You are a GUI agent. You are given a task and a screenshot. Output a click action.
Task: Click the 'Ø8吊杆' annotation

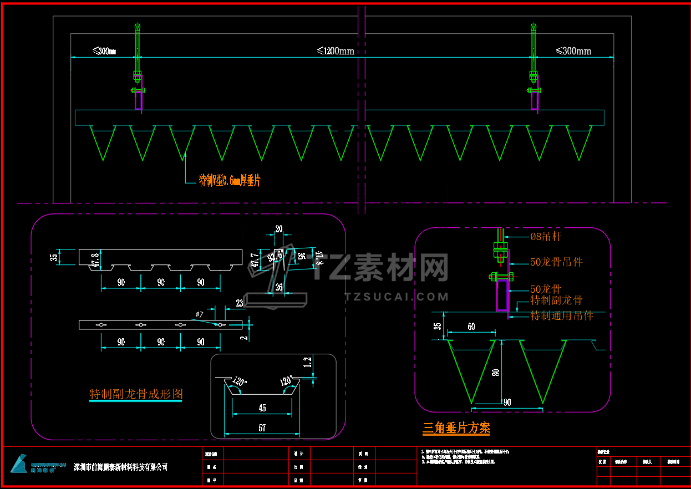pos(546,237)
